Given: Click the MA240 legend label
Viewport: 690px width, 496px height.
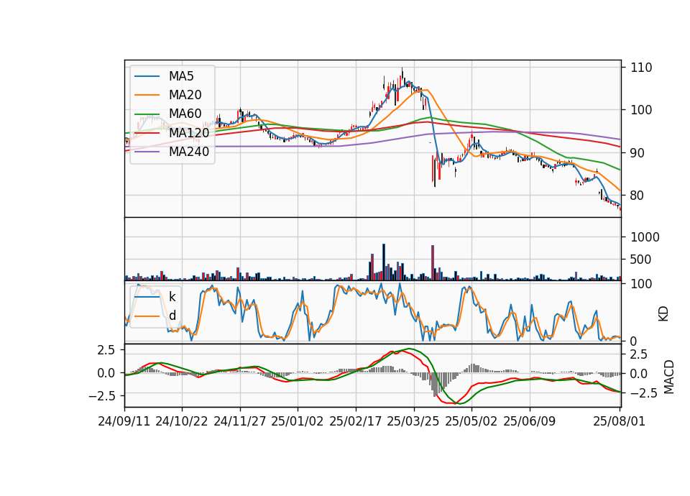Looking at the screenshot, I should coord(189,152).
